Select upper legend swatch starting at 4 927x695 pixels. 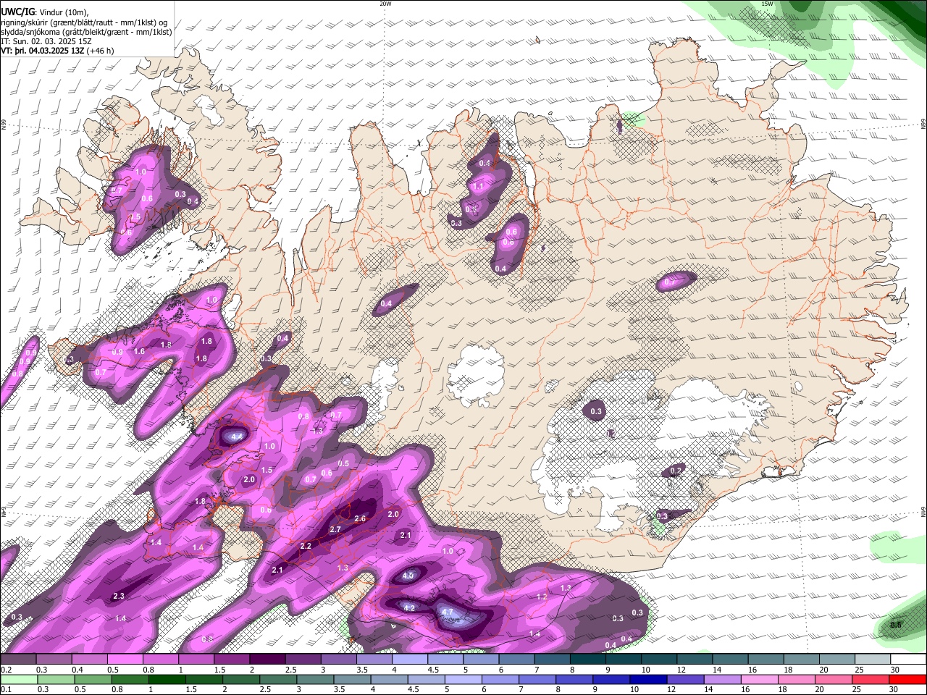pyautogui.click(x=410, y=660)
